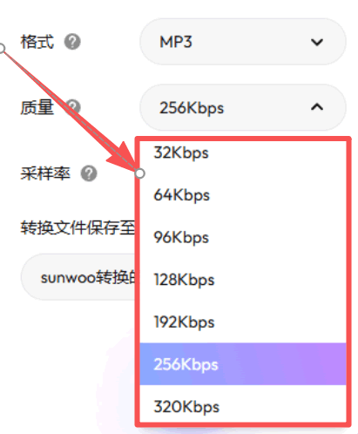Click the 转换文件保存至 label
This screenshot has height=434, width=358.
click(78, 227)
